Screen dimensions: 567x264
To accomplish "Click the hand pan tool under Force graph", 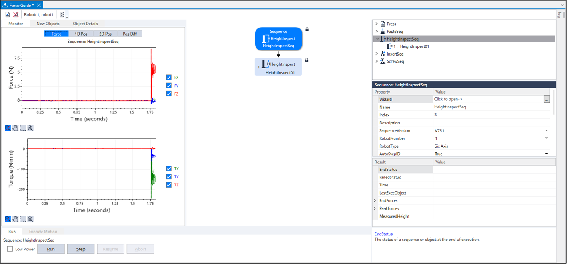I will [x=15, y=128].
